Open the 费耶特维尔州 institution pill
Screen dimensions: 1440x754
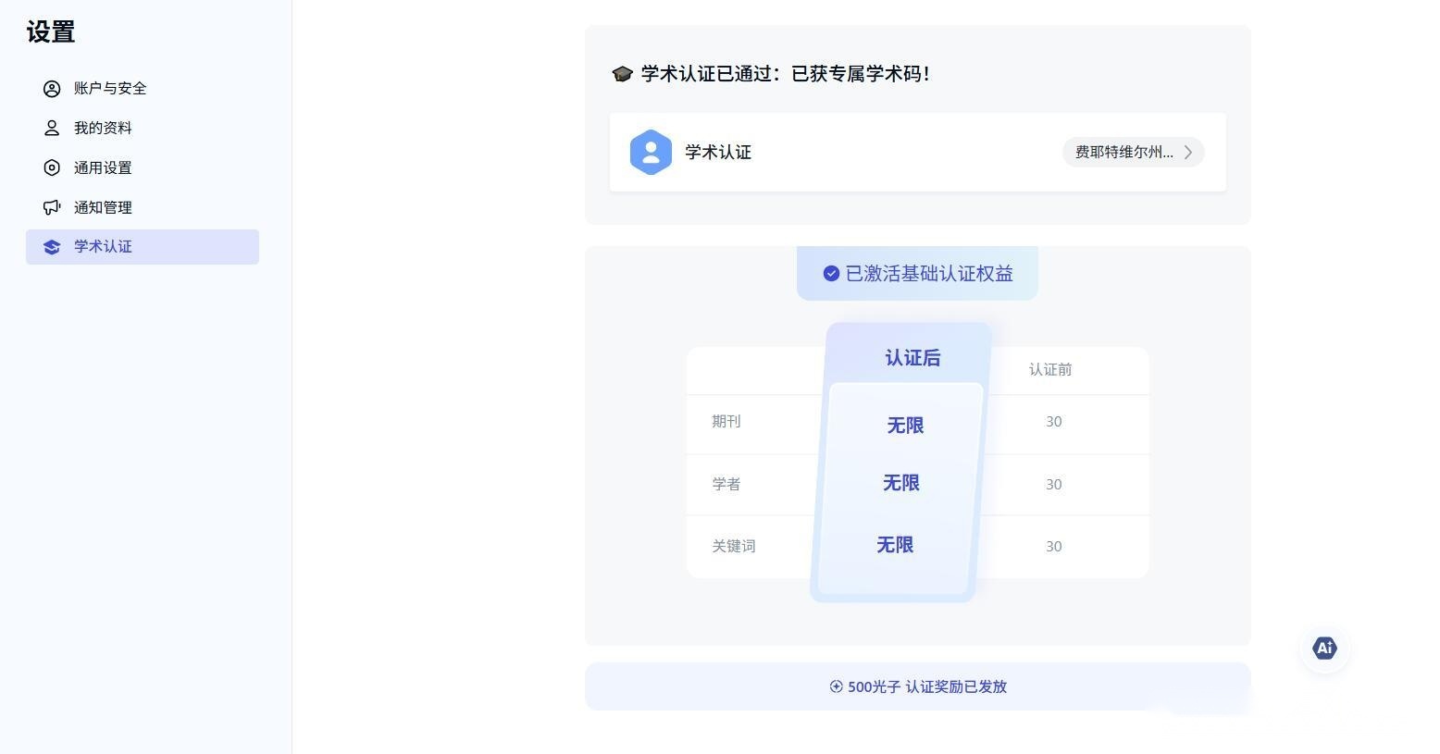(1133, 153)
